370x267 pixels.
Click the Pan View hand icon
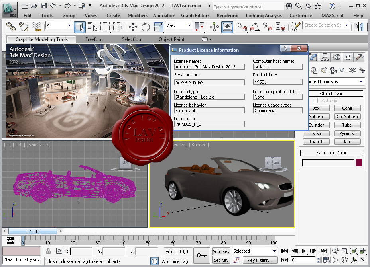coord(345,260)
